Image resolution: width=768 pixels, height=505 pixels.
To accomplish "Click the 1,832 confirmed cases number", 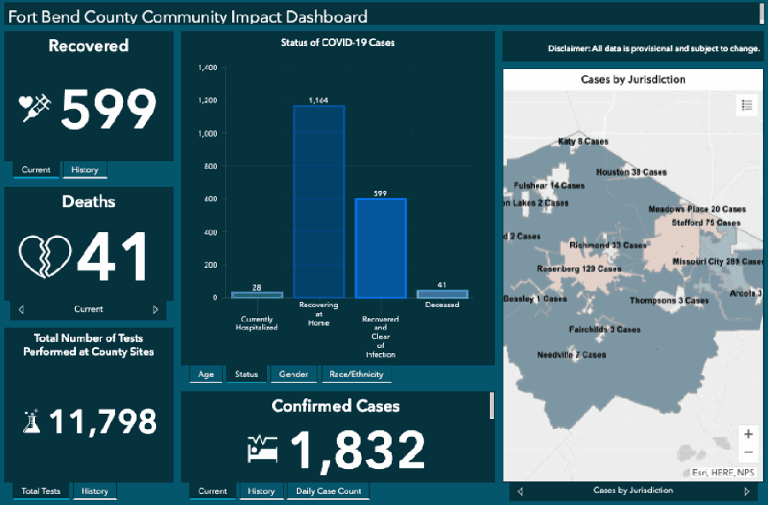I will click(x=358, y=450).
